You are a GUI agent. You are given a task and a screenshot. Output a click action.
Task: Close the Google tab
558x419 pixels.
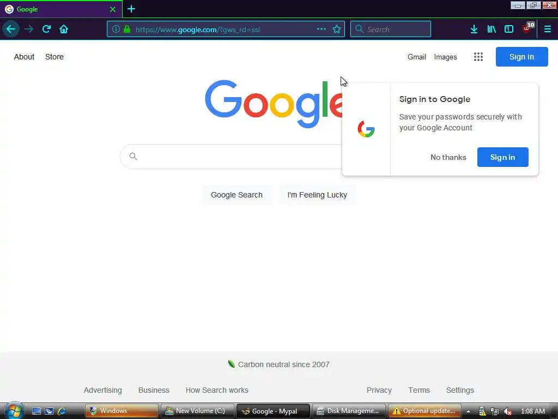point(113,9)
